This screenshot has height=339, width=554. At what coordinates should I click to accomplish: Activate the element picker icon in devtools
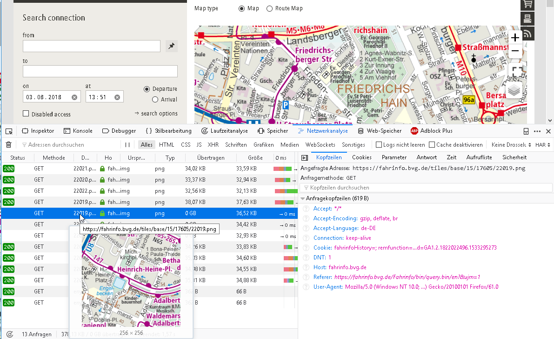click(9, 131)
